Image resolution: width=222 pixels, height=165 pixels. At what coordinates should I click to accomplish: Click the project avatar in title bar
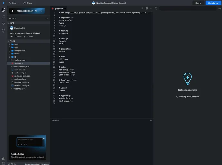tap(93, 3)
